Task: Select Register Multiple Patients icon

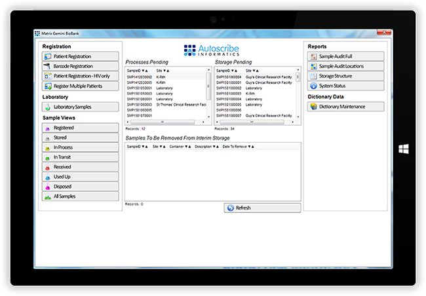Action: [48, 86]
